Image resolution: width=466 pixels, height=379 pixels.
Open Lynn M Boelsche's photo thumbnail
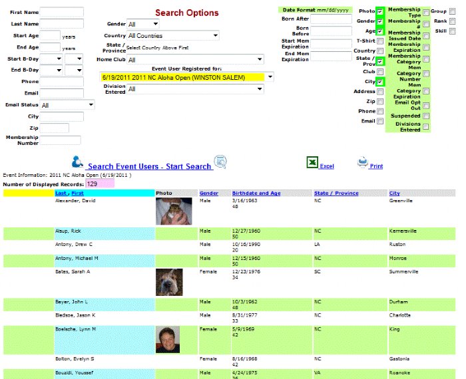pyautogui.click(x=168, y=340)
